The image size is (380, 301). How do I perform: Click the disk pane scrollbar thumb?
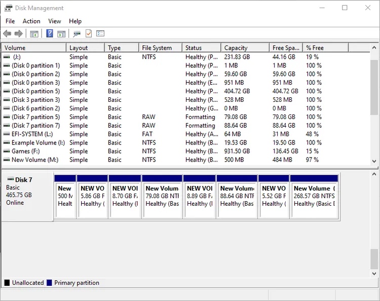pos(374,259)
